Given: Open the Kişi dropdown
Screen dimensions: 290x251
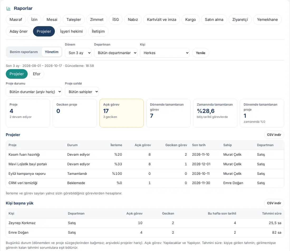Looking at the screenshot, I should pyautogui.click(x=165, y=53).
